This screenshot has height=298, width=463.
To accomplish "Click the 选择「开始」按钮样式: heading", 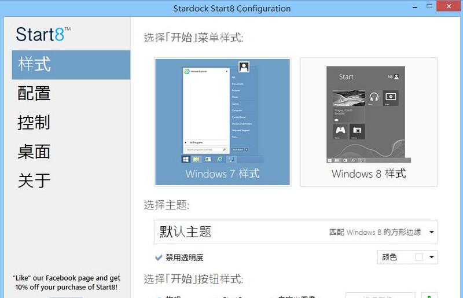I will coord(193,279).
